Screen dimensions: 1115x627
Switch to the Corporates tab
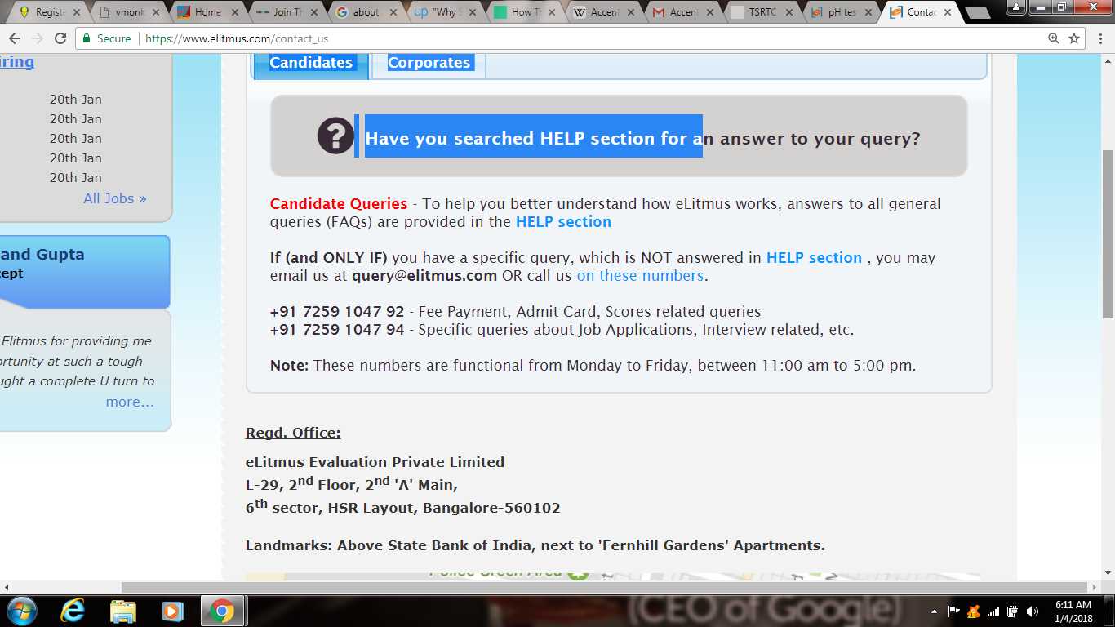click(x=429, y=63)
